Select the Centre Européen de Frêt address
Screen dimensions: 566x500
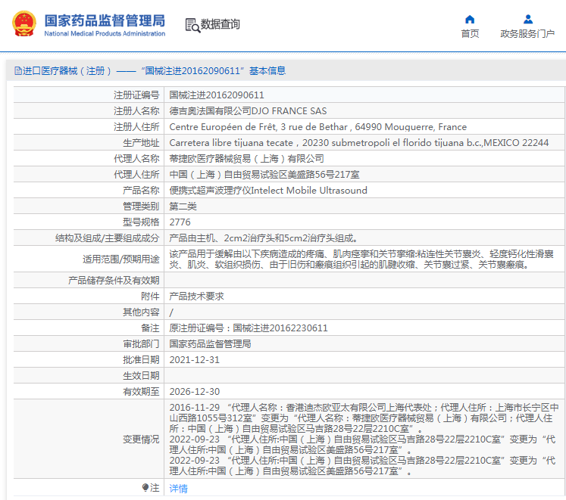pyautogui.click(x=318, y=127)
